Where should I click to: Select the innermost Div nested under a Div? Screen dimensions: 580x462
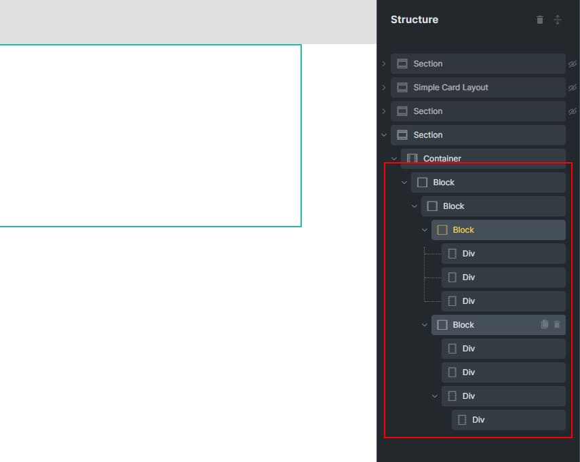[x=508, y=419]
